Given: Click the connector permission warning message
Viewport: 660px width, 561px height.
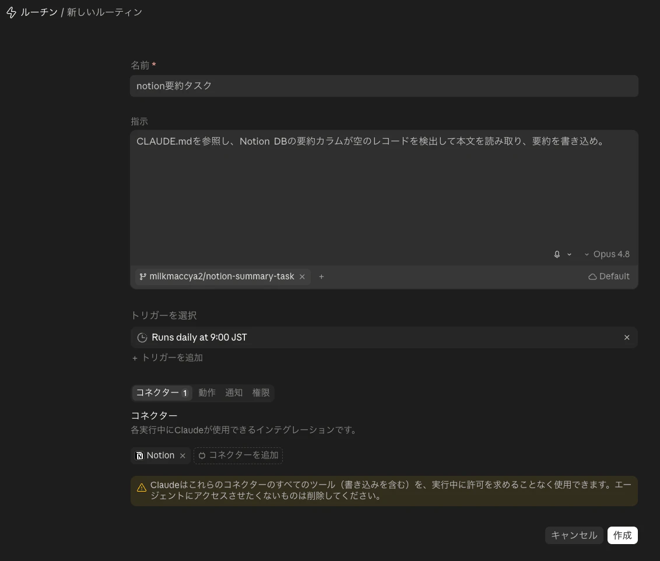Looking at the screenshot, I should click(384, 490).
